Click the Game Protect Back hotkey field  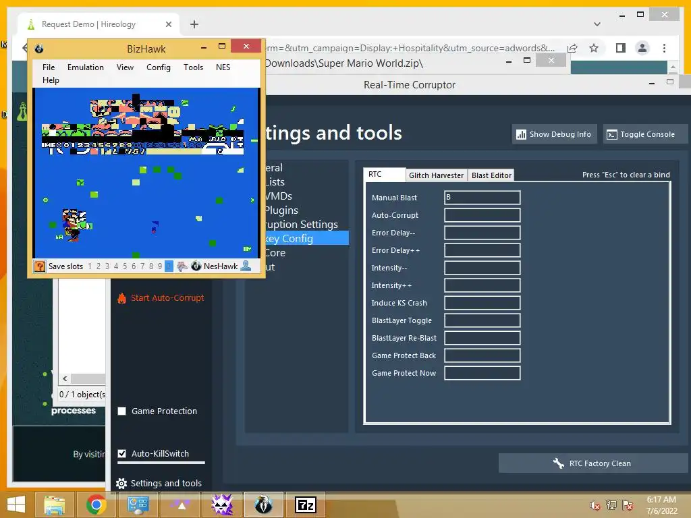pyautogui.click(x=482, y=355)
